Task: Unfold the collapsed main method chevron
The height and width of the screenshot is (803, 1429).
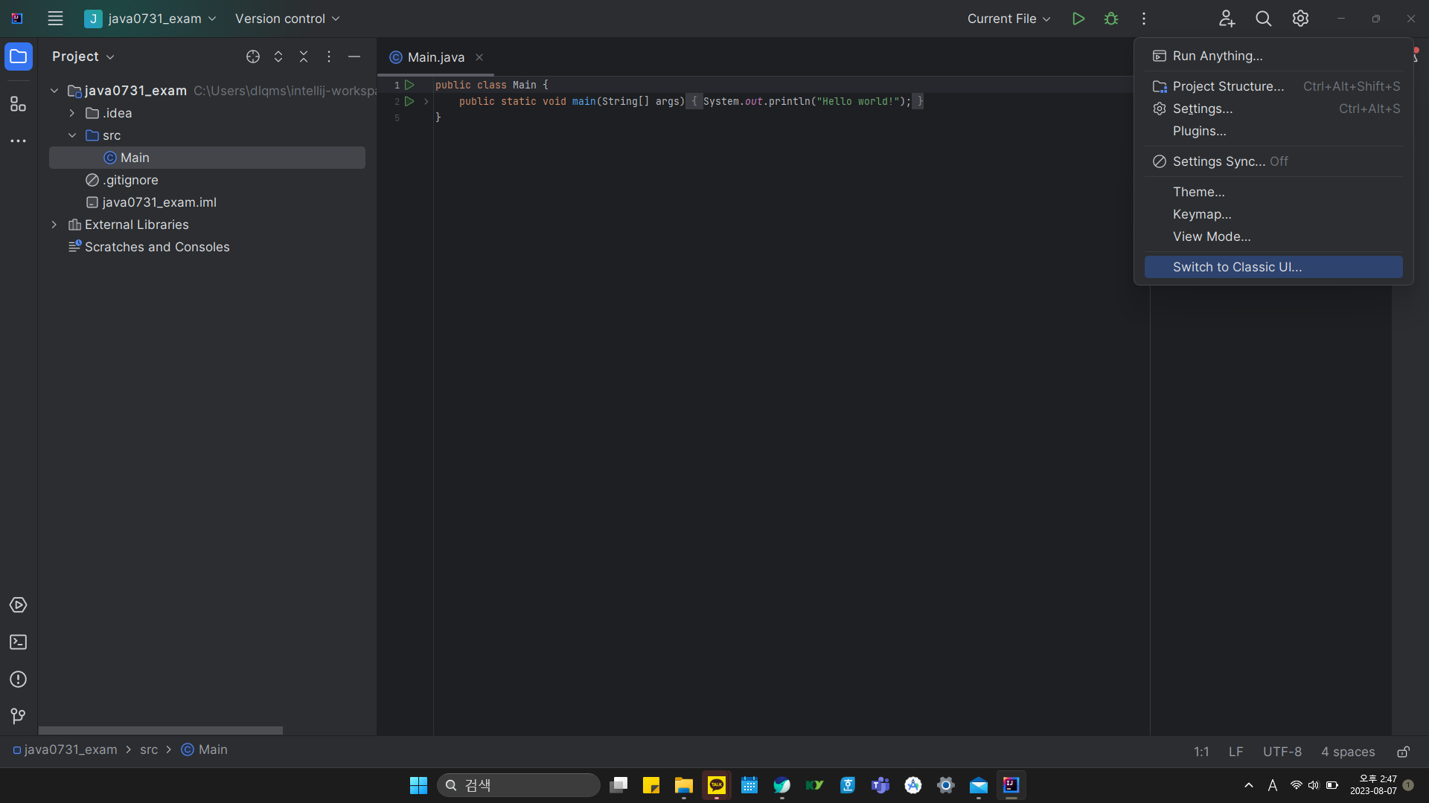Action: 426,101
